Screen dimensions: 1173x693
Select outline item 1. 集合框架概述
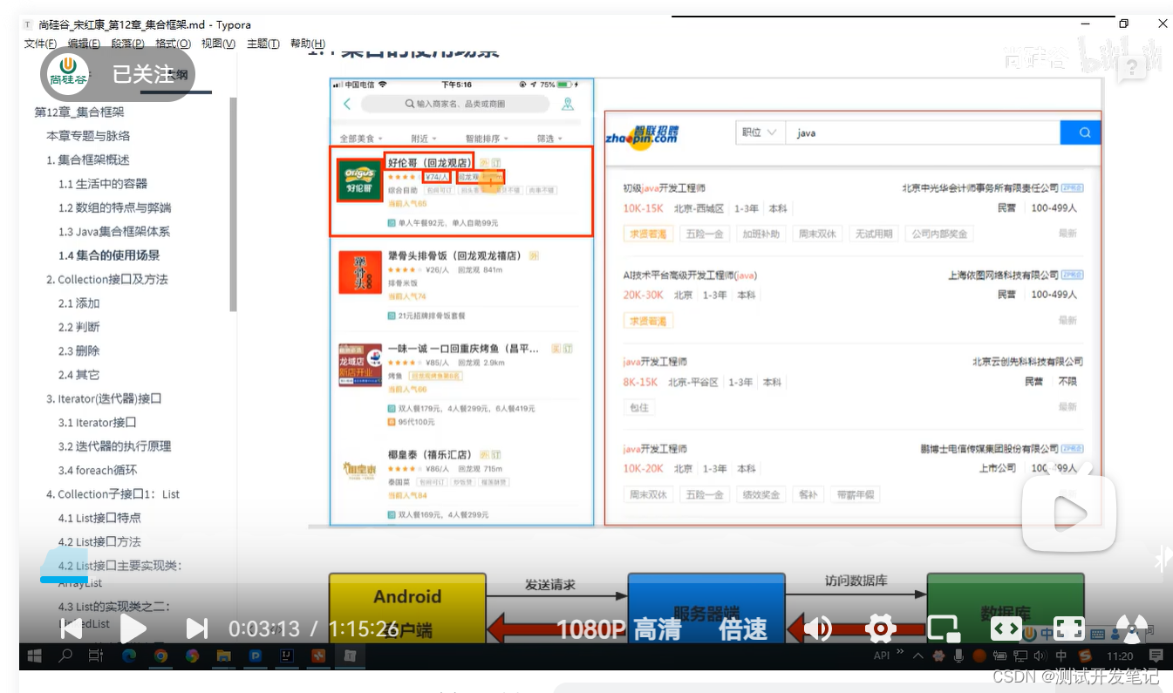(x=88, y=160)
